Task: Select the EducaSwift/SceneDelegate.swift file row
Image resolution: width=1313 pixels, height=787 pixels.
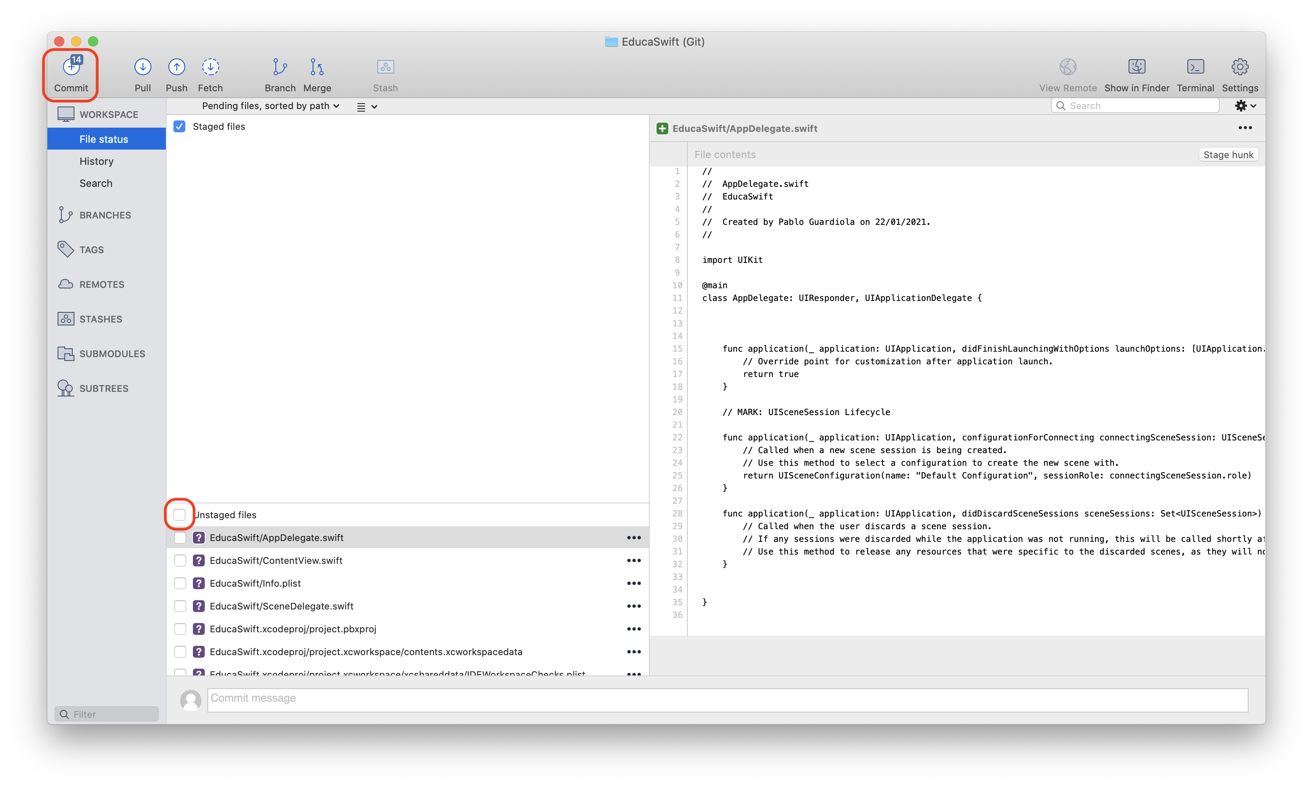Action: 408,606
